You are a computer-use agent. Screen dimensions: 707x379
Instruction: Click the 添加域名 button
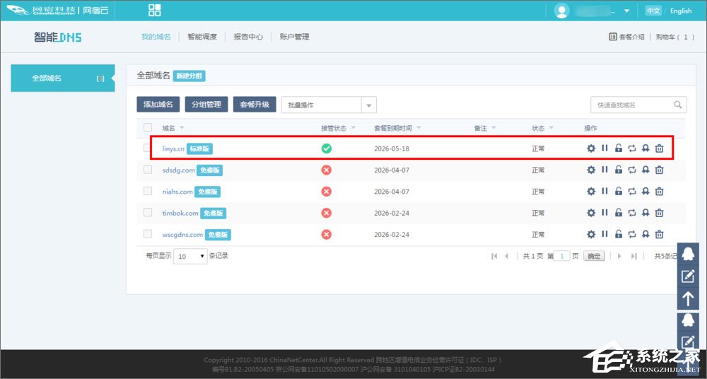pos(158,104)
